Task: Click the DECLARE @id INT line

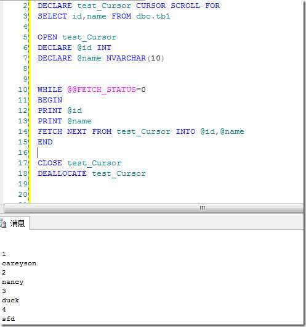Action: coord(74,48)
